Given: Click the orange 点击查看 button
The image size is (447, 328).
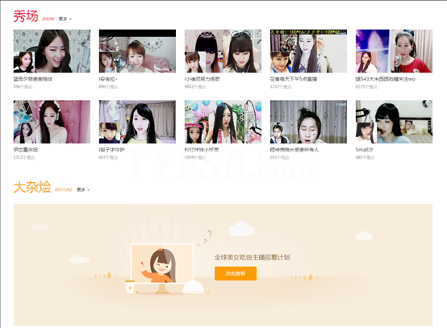Looking at the screenshot, I should 236,273.
